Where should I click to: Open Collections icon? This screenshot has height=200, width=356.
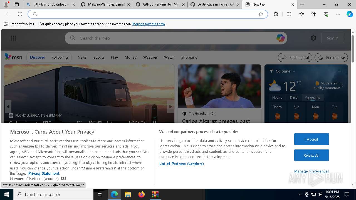(x=314, y=14)
